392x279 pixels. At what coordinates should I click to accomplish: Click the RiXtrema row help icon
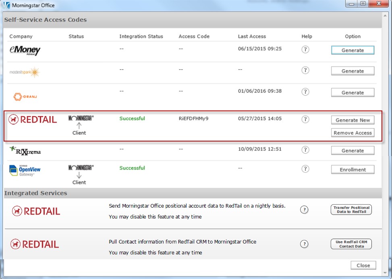pyautogui.click(x=305, y=150)
